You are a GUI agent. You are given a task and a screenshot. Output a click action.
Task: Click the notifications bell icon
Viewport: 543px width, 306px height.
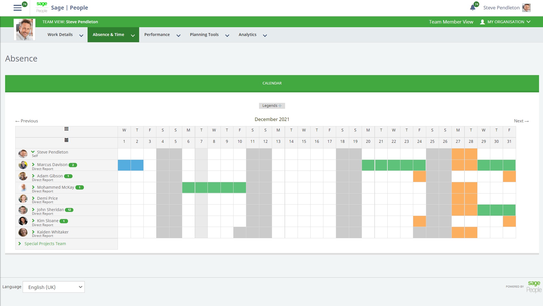pyautogui.click(x=472, y=8)
